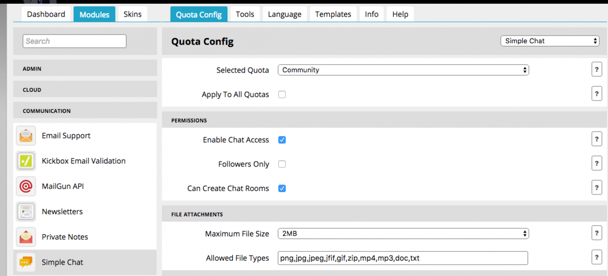The height and width of the screenshot is (276, 608).
Task: Toggle the Followers Only checkbox
Action: 282,164
